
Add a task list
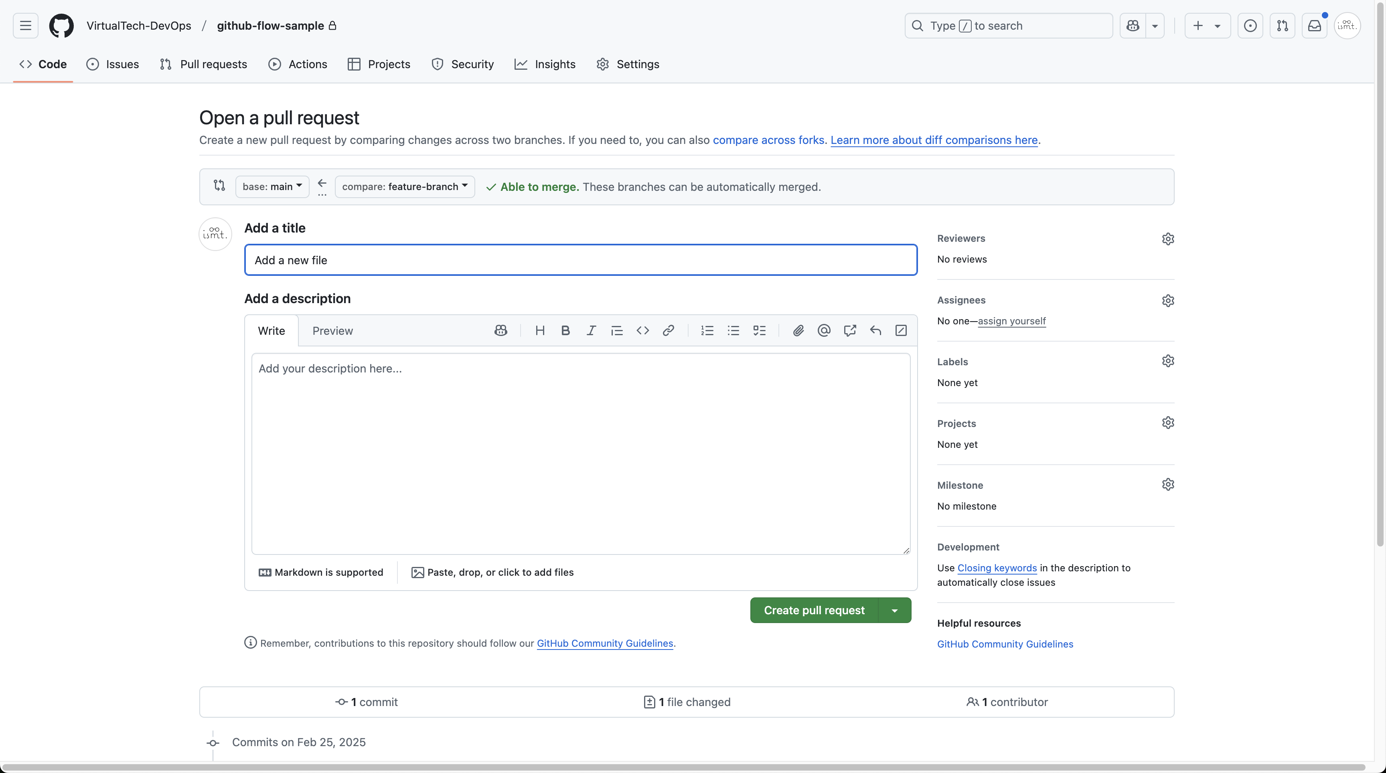(759, 330)
